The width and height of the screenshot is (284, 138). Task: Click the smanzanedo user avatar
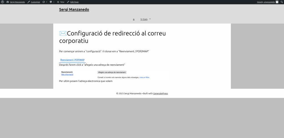tap(277, 2)
